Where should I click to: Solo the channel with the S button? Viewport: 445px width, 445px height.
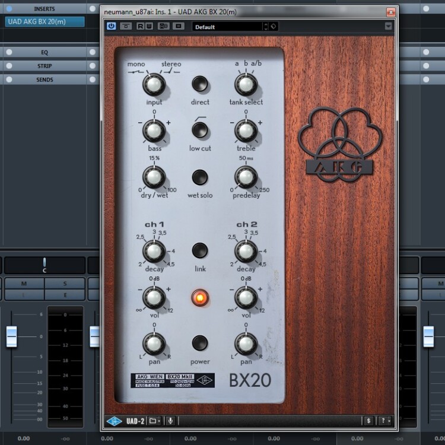point(65,284)
